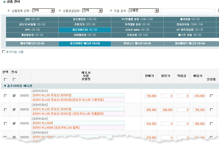The image size is (219, 146).
Task: Tick the 신상품 checkbox for 듀오23 프리미엄
Action: tap(211, 96)
